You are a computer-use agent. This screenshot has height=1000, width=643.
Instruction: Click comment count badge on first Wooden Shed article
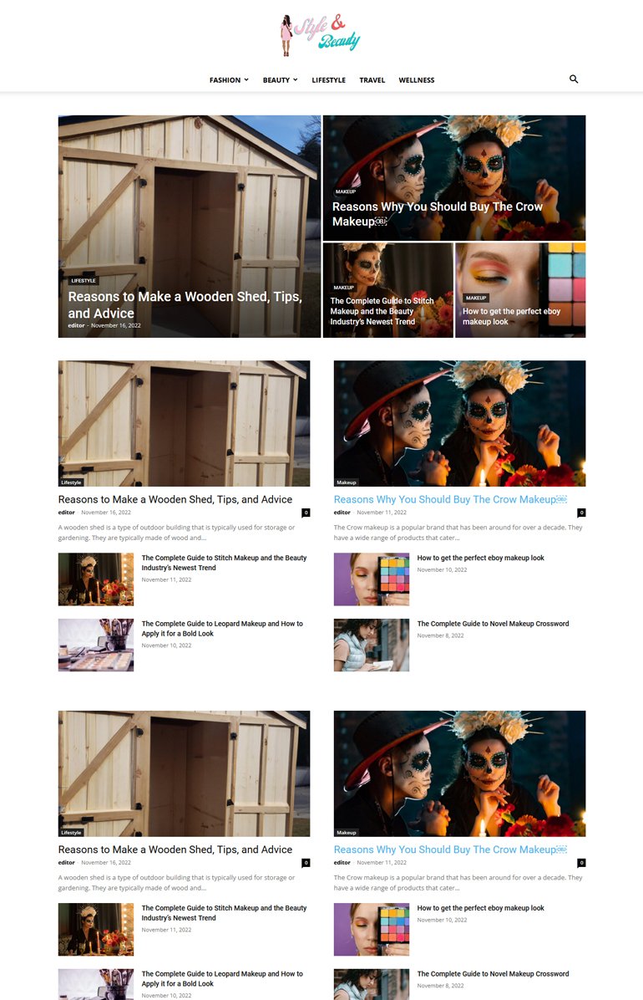pos(306,513)
